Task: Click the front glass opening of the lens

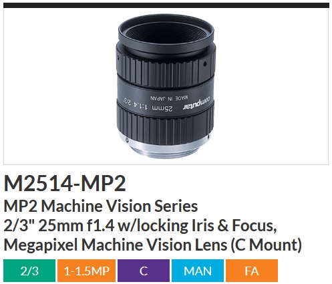Action: pos(166,33)
